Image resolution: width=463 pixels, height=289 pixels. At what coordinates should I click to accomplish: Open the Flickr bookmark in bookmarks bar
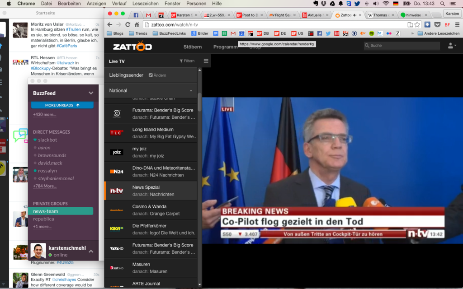389,33
